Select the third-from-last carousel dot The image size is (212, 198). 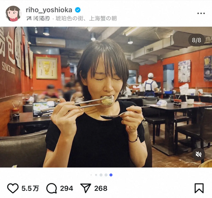click(x=101, y=175)
